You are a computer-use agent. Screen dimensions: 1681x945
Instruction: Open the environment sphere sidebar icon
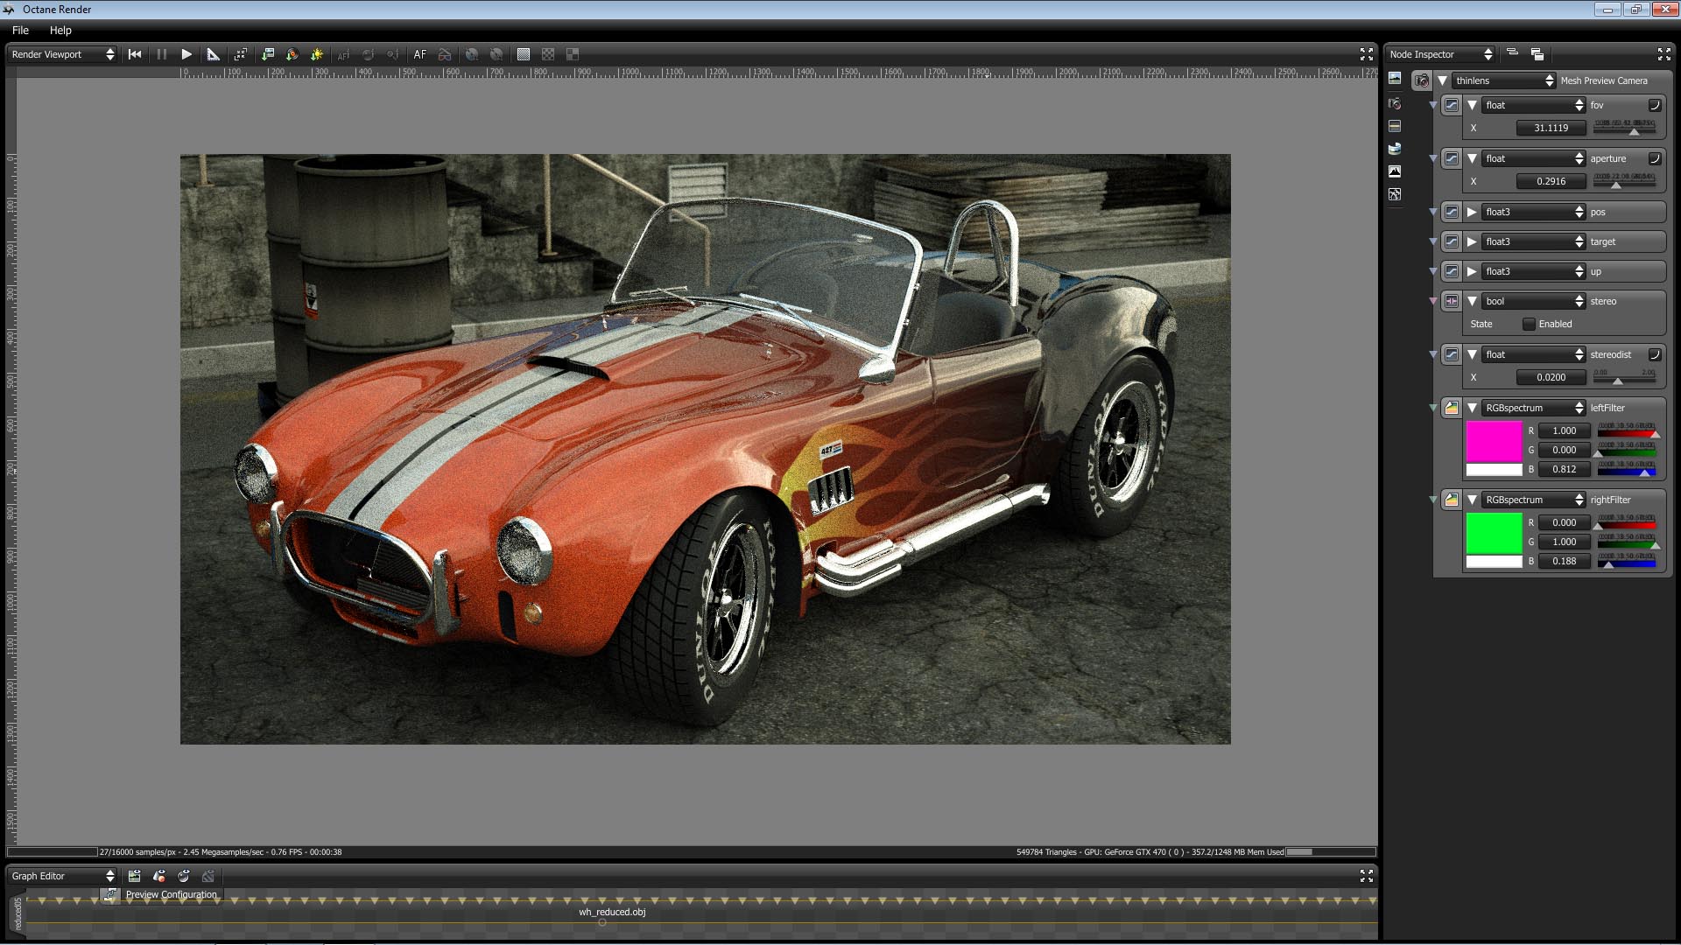[1395, 149]
